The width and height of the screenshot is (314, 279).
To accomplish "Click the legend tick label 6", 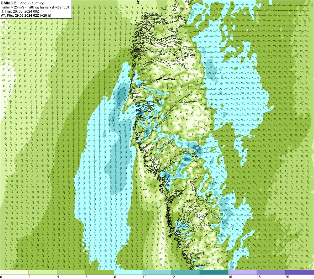I will (87, 277).
